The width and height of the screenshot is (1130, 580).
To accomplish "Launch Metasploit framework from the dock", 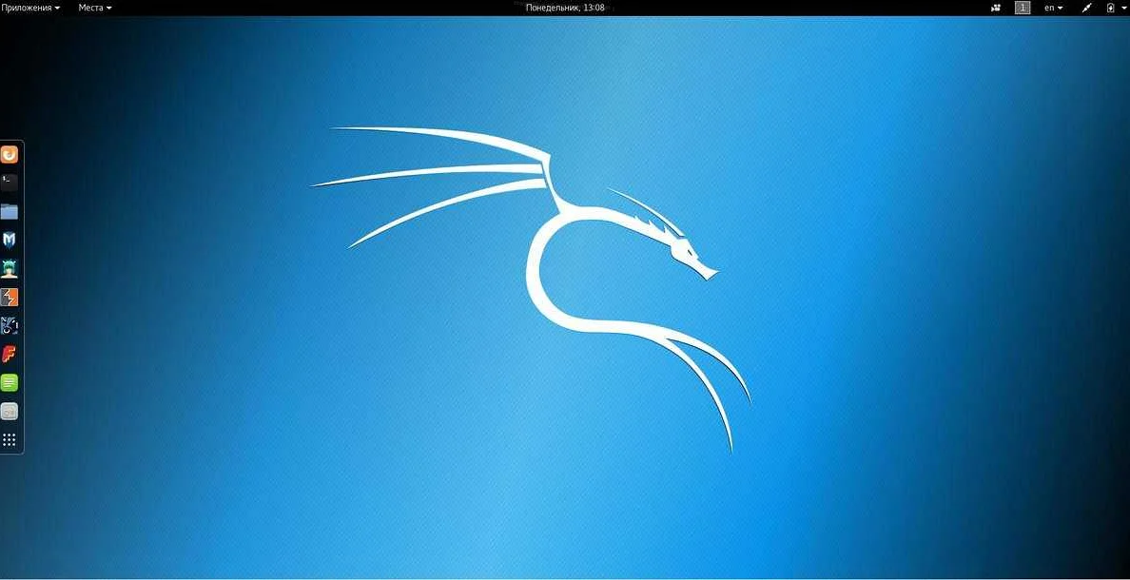I will tap(10, 240).
